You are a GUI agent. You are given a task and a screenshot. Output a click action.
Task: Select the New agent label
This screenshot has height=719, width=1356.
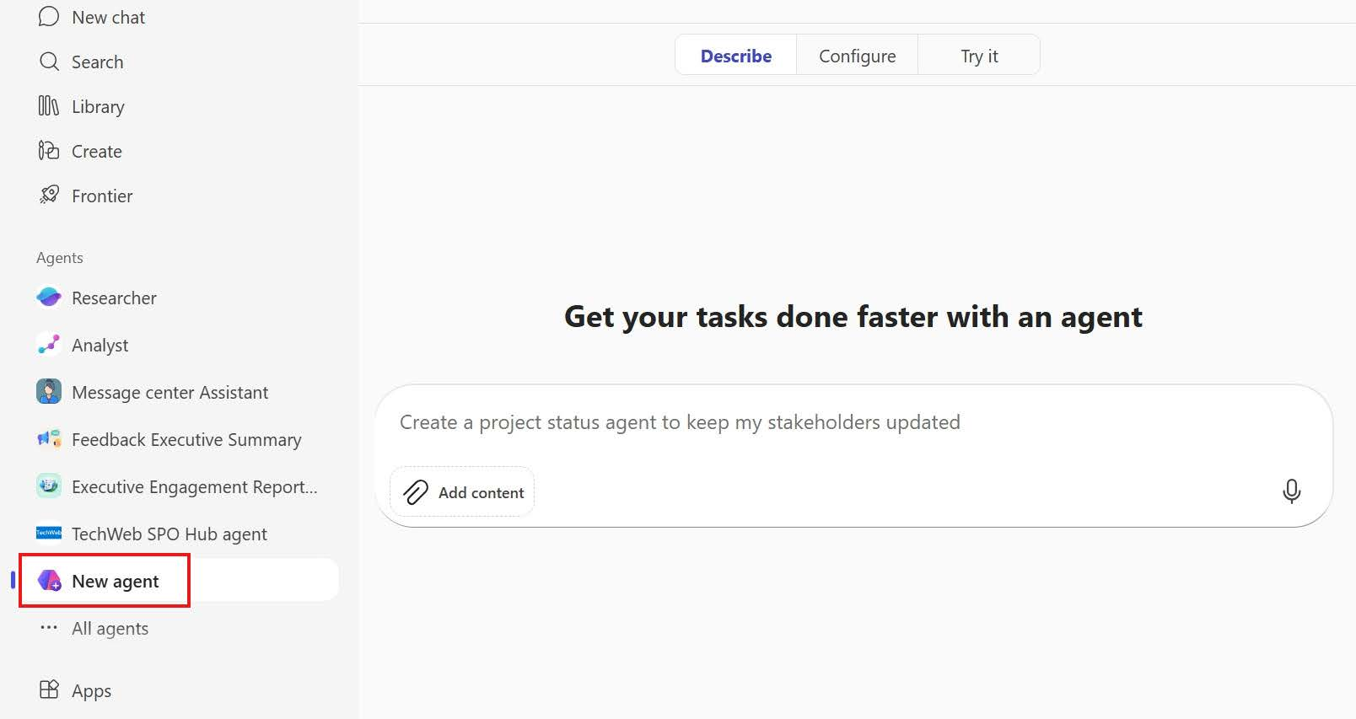(116, 582)
